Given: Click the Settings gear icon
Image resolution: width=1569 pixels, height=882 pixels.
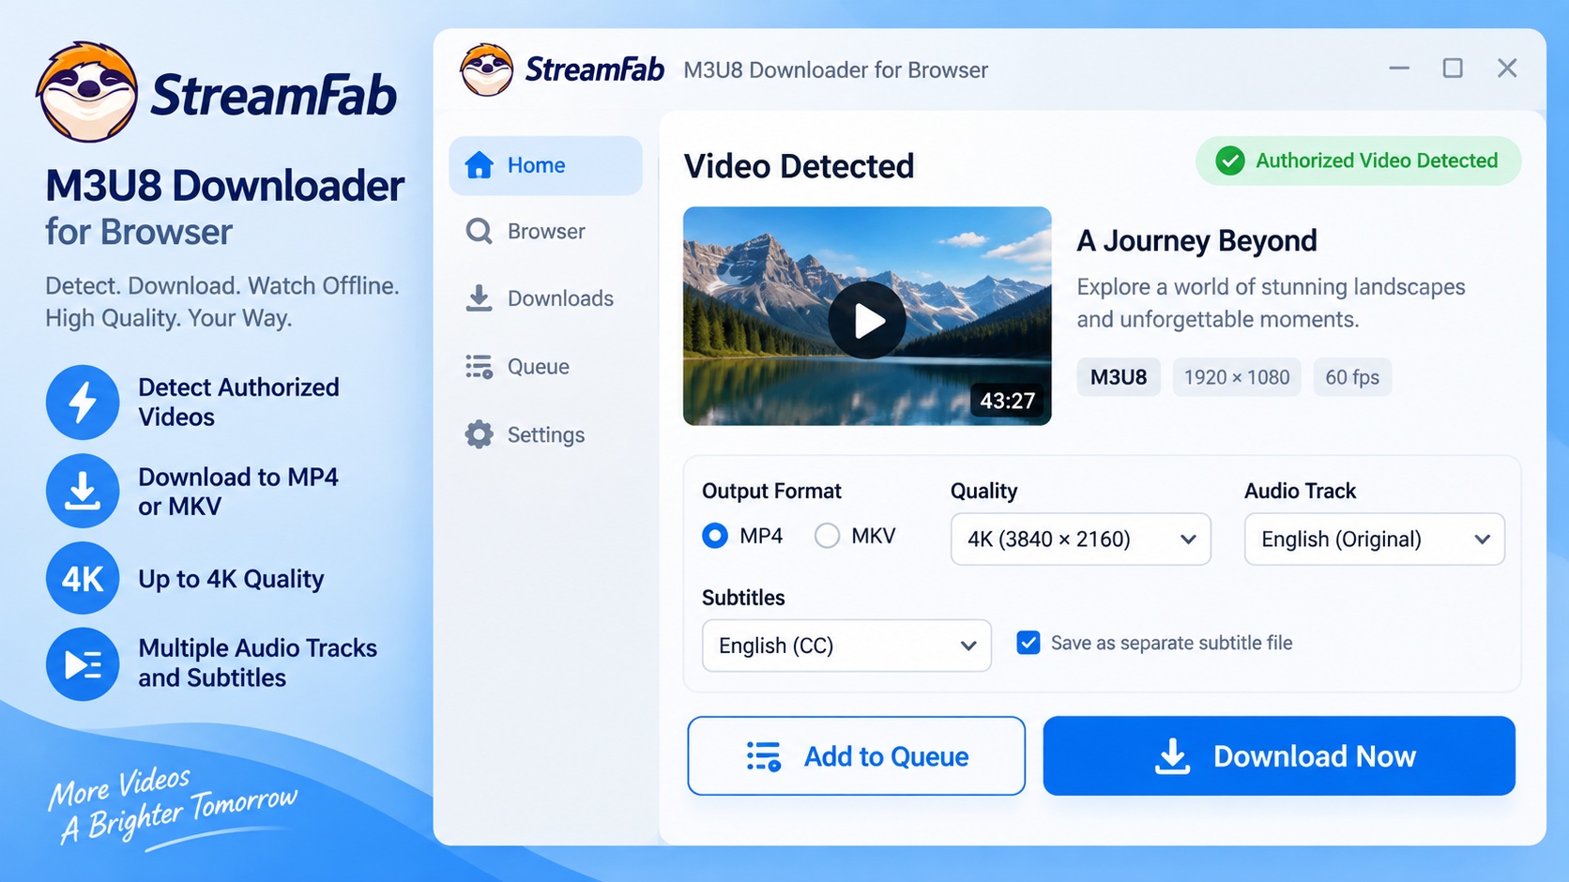Looking at the screenshot, I should pyautogui.click(x=480, y=434).
